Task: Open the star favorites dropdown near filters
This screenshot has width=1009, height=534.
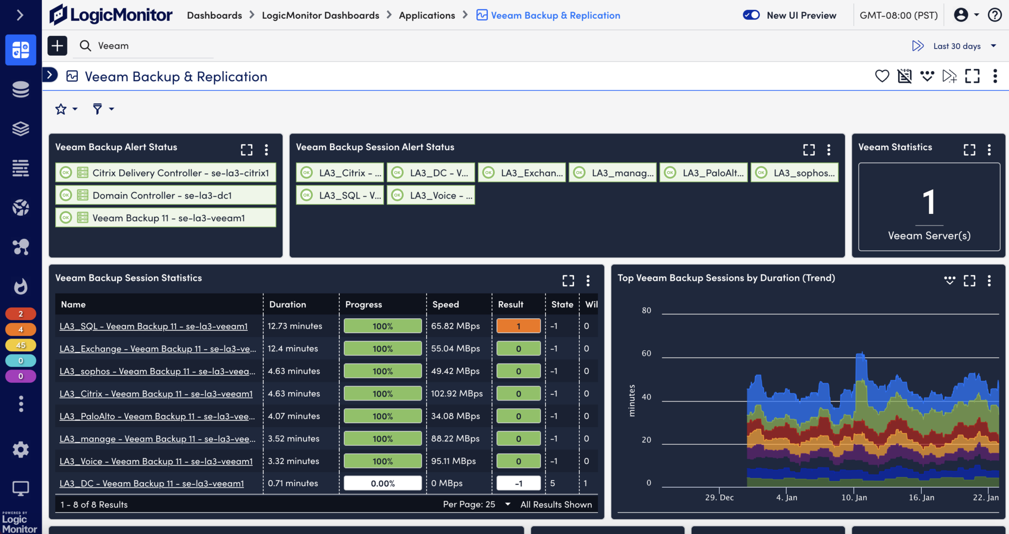Action: [x=66, y=108]
